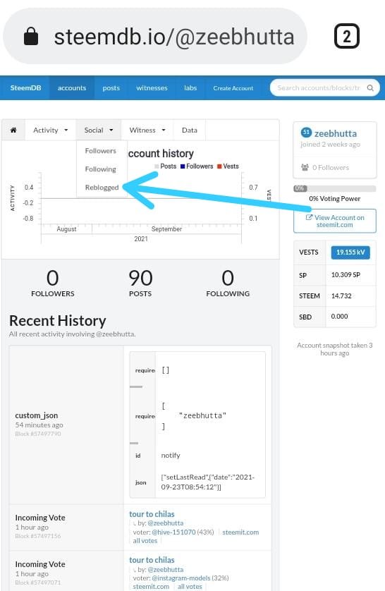
Task: Click the "zeebhutta" value in custom_json
Action: tap(202, 415)
